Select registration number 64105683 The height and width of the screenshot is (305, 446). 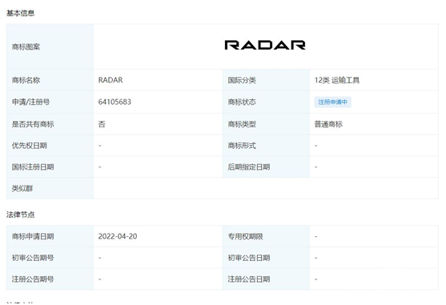pyautogui.click(x=115, y=102)
